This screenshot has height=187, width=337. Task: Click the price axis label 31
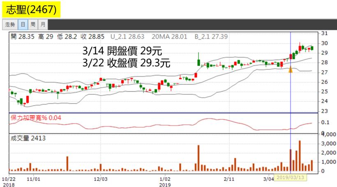pos(325,33)
